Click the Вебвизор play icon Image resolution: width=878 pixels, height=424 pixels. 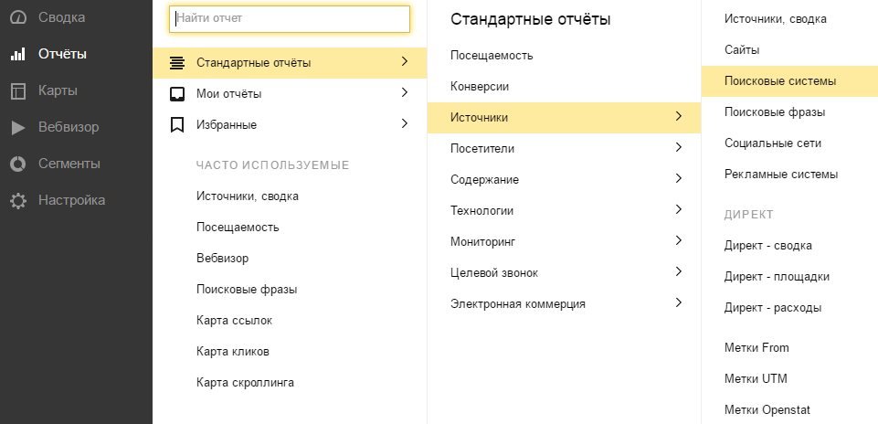[x=18, y=128]
